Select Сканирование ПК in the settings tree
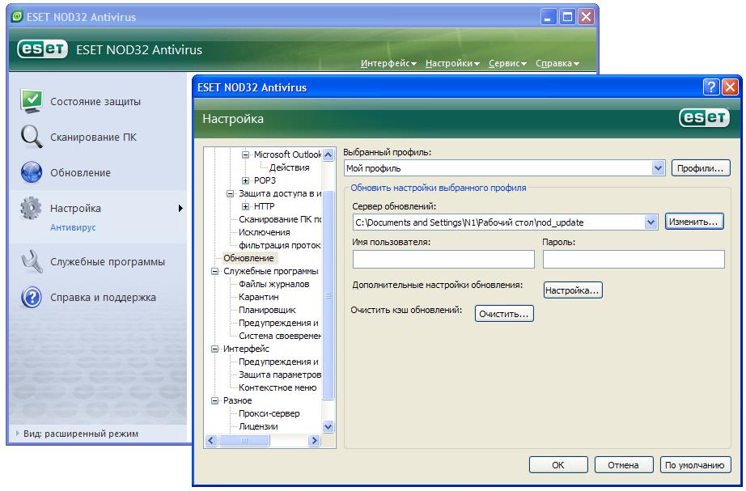746x491 pixels. click(x=280, y=219)
